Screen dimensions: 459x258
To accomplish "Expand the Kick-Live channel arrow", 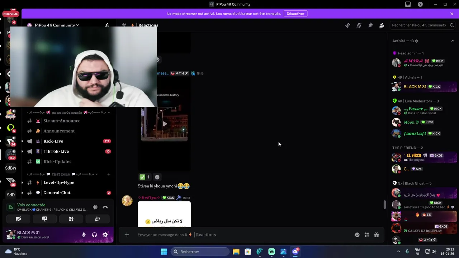I will coord(22,141).
